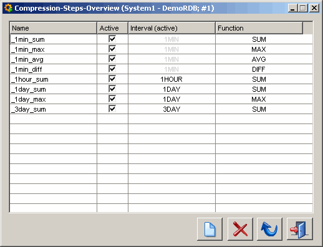Toggle Active checkbox for _1hour_sum
Viewport: 323px width, 247px height.
(112, 79)
